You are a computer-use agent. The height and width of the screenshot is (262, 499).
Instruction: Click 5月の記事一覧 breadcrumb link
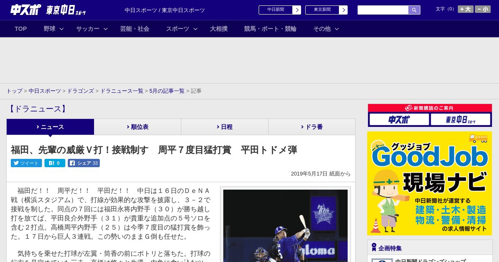pos(167,91)
